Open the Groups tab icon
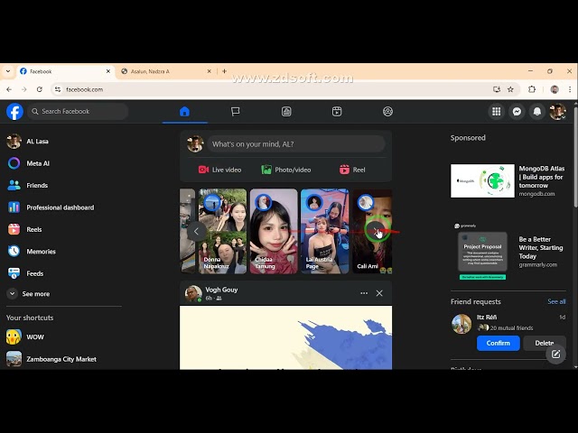 click(x=387, y=112)
